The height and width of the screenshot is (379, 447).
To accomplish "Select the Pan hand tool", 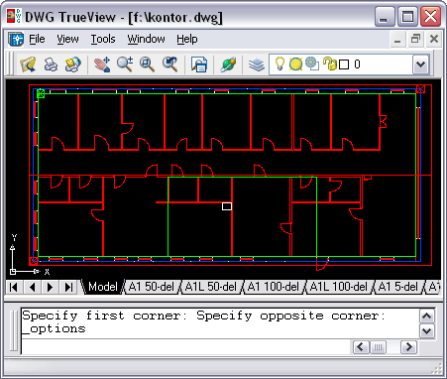I will tap(102, 64).
